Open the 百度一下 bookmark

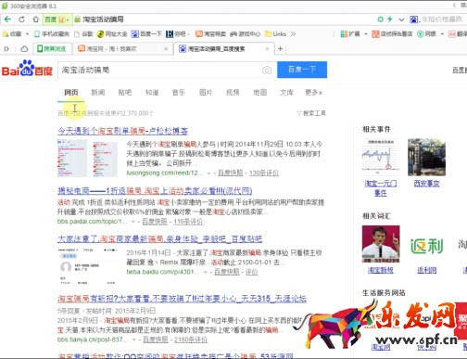point(146,34)
